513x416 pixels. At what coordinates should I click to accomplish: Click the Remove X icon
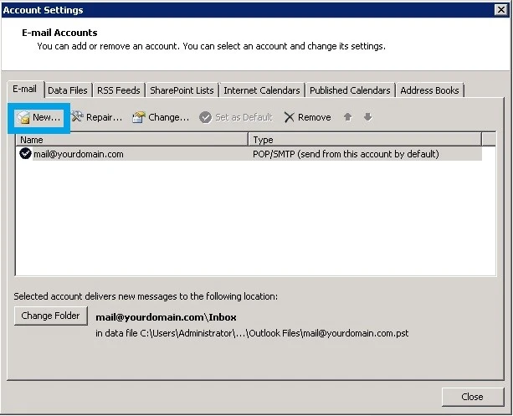pos(289,117)
